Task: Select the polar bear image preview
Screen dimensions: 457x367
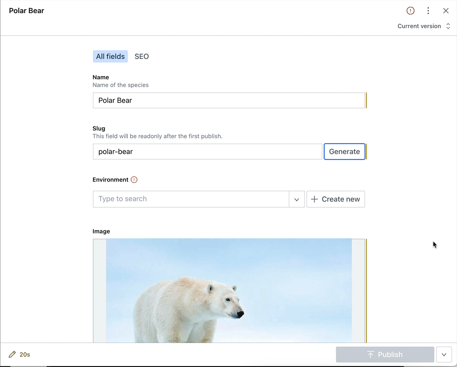Action: (x=229, y=291)
